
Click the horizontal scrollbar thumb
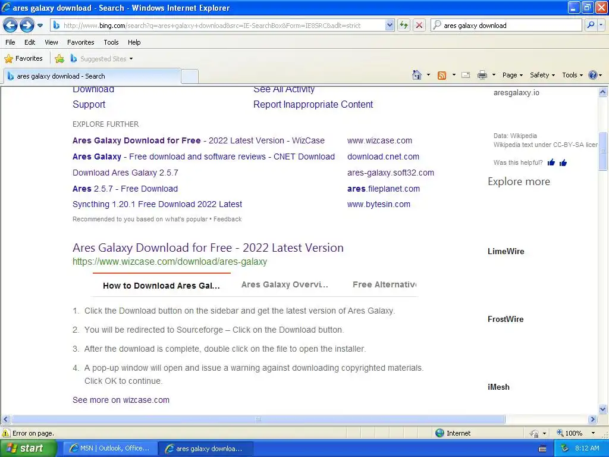click(x=258, y=420)
